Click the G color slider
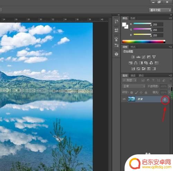173x171 pixels. [x=142, y=29]
